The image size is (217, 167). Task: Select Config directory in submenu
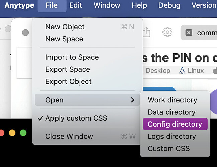pyautogui.click(x=175, y=124)
